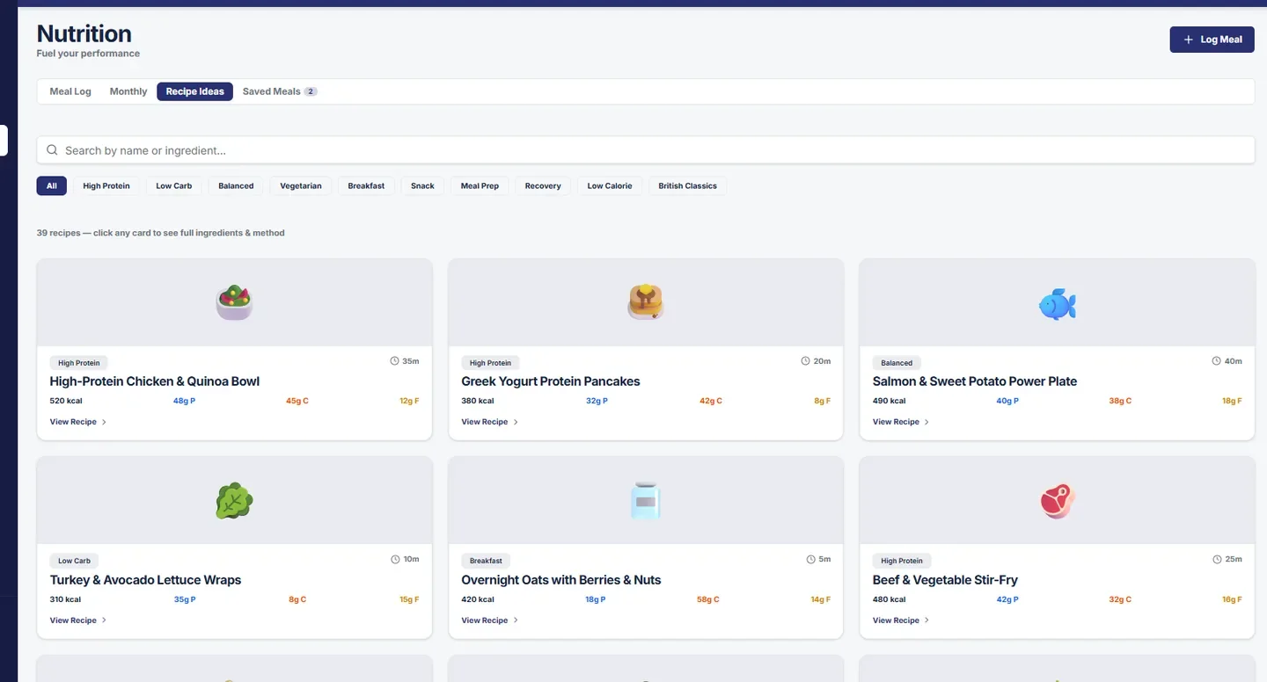The height and width of the screenshot is (682, 1267).
Task: Select the Recipe Ideas tab
Action: (194, 91)
